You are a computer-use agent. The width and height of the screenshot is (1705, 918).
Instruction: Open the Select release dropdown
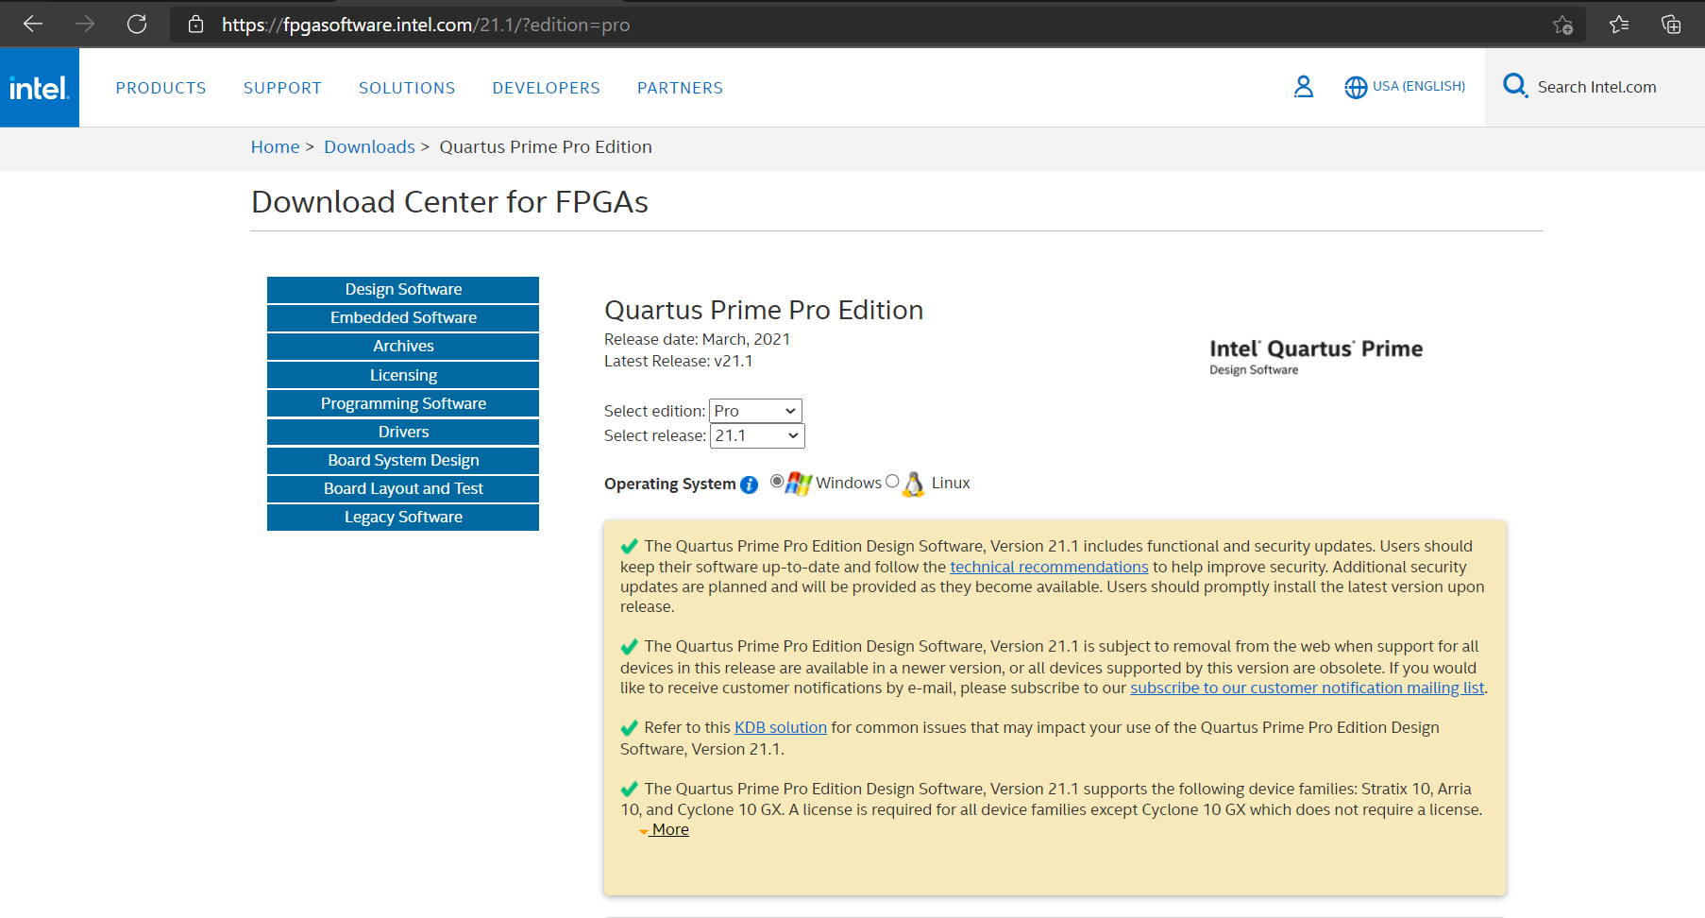tap(756, 435)
